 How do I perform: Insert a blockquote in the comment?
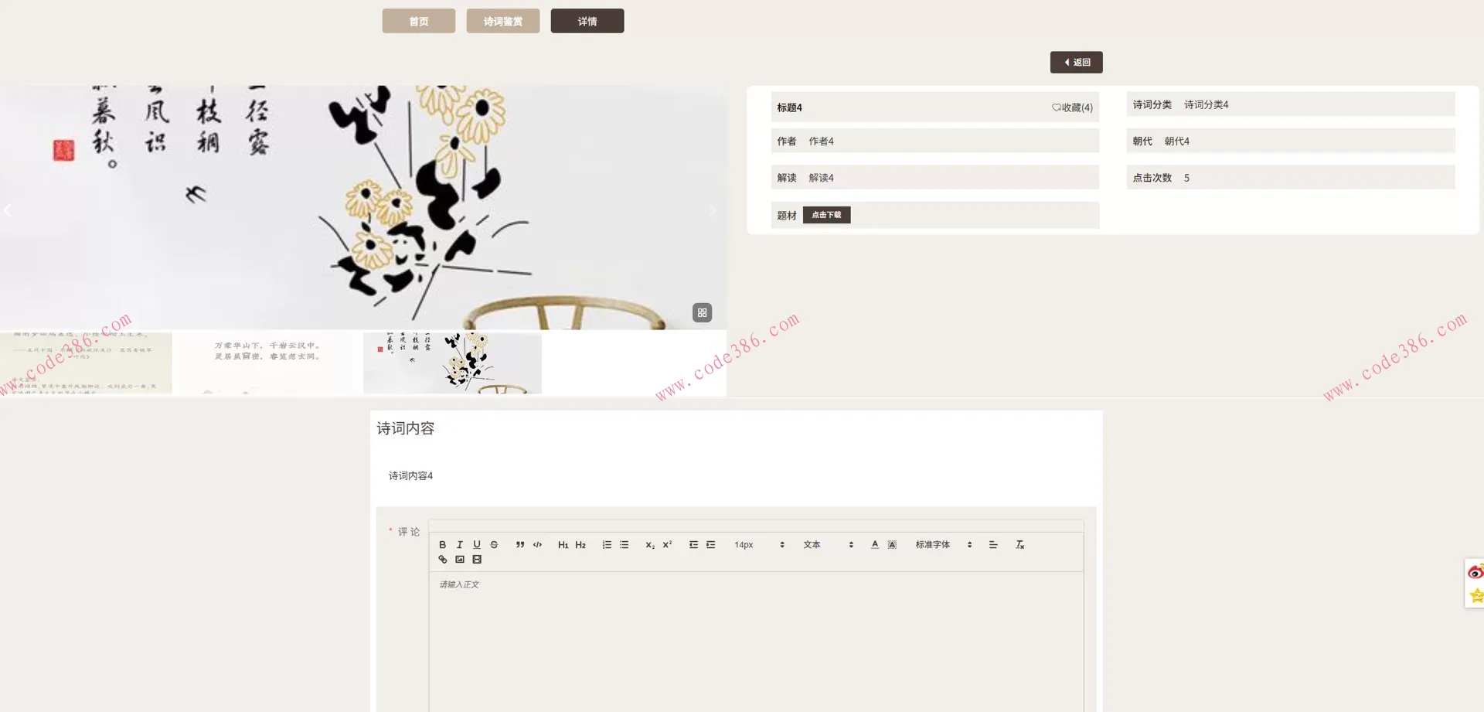pos(520,545)
